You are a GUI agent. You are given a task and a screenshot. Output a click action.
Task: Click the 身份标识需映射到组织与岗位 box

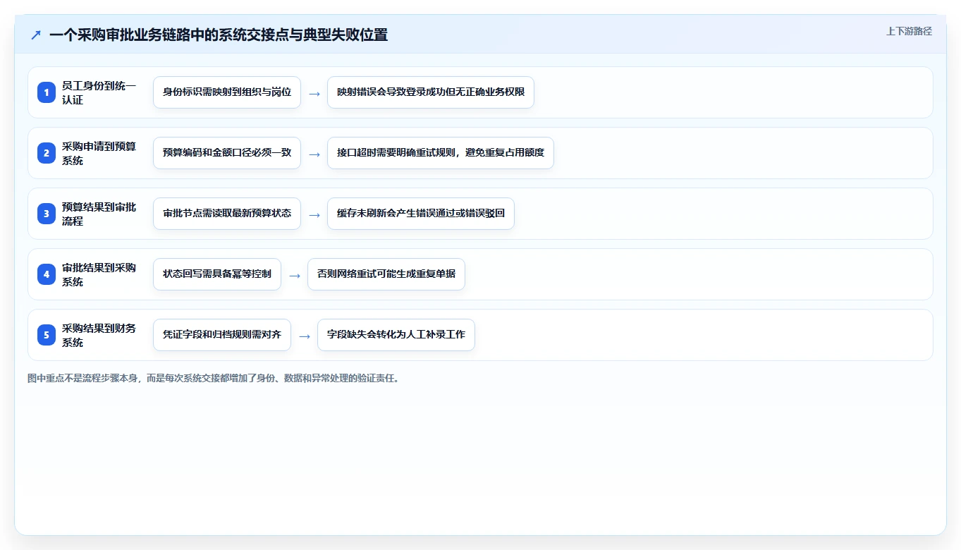(227, 92)
